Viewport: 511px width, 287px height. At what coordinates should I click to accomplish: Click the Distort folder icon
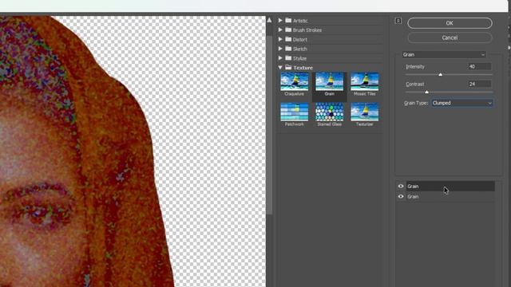(x=288, y=39)
